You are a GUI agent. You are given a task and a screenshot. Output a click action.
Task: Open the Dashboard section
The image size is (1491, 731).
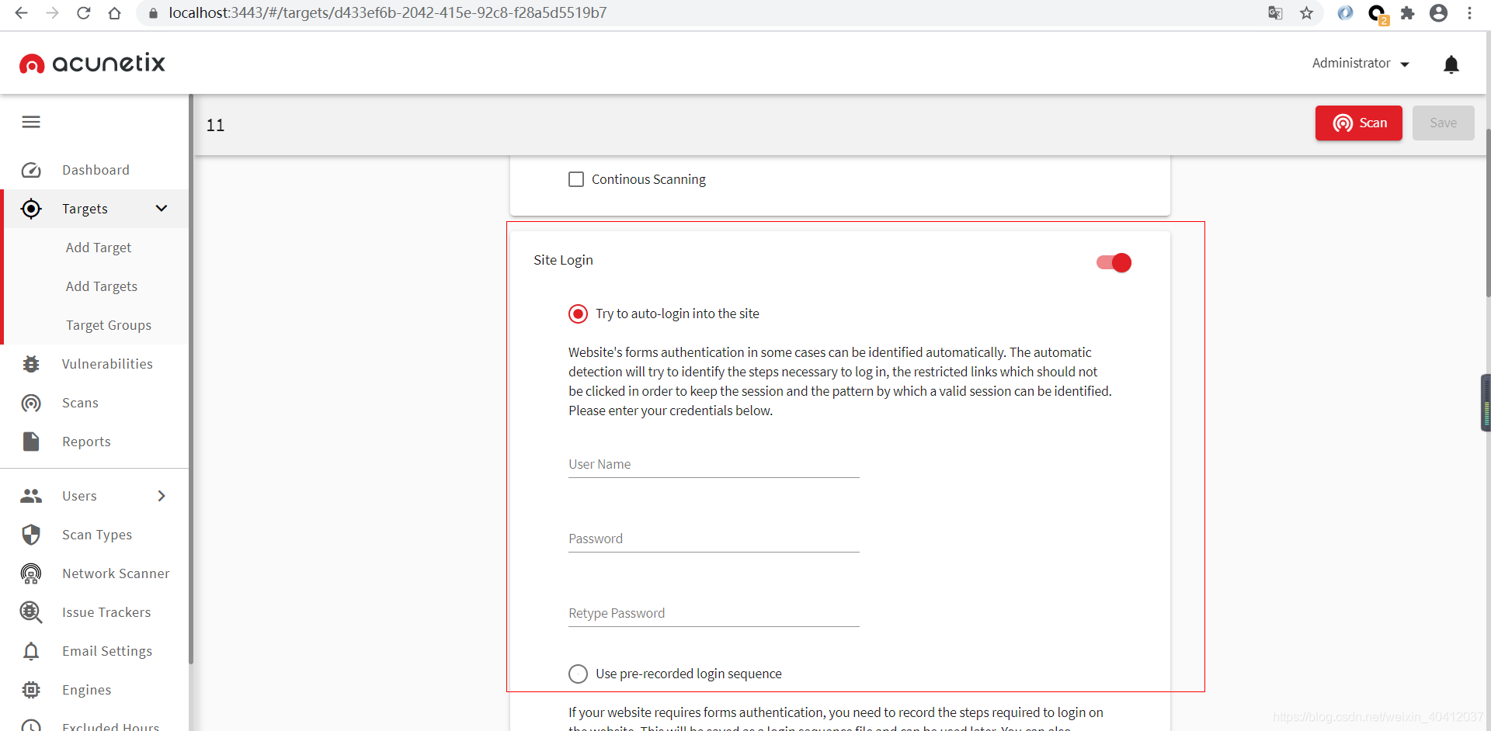pyautogui.click(x=96, y=170)
